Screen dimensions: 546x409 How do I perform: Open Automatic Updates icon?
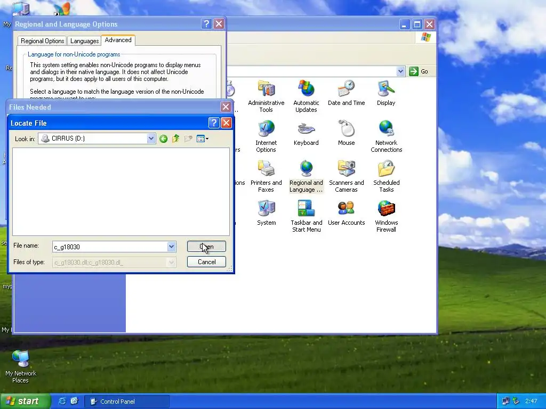[x=306, y=96]
